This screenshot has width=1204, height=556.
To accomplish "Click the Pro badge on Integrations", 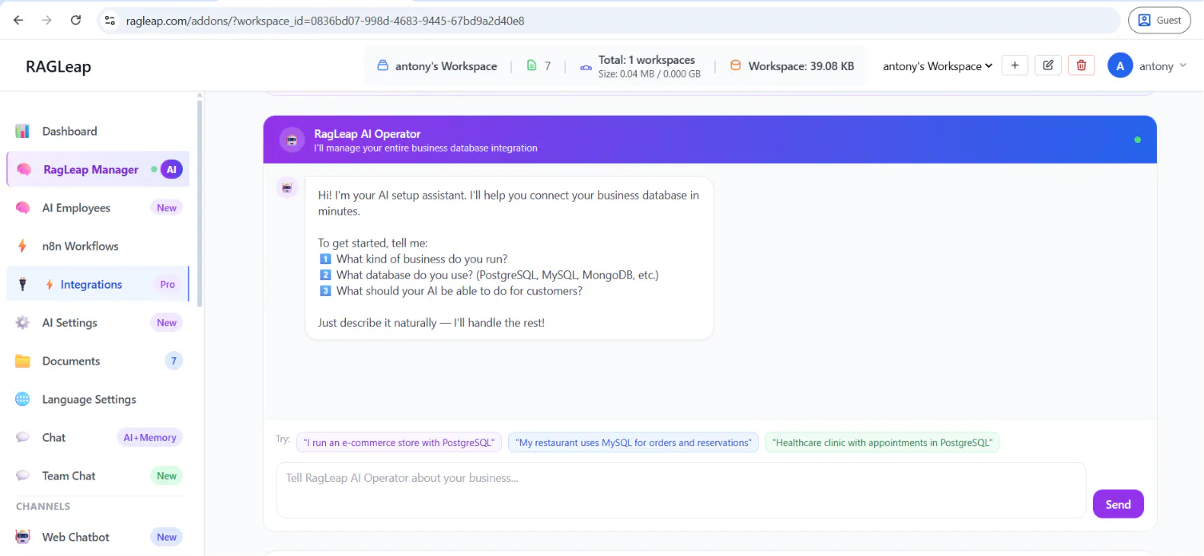I will pyautogui.click(x=167, y=284).
